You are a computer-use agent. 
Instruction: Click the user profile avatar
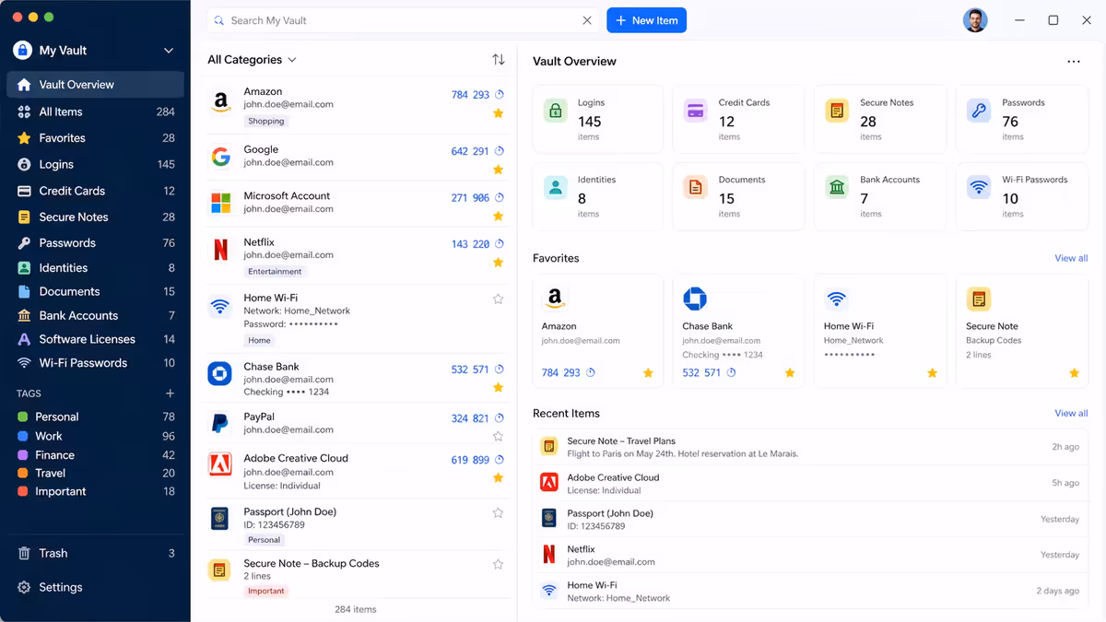tap(975, 20)
